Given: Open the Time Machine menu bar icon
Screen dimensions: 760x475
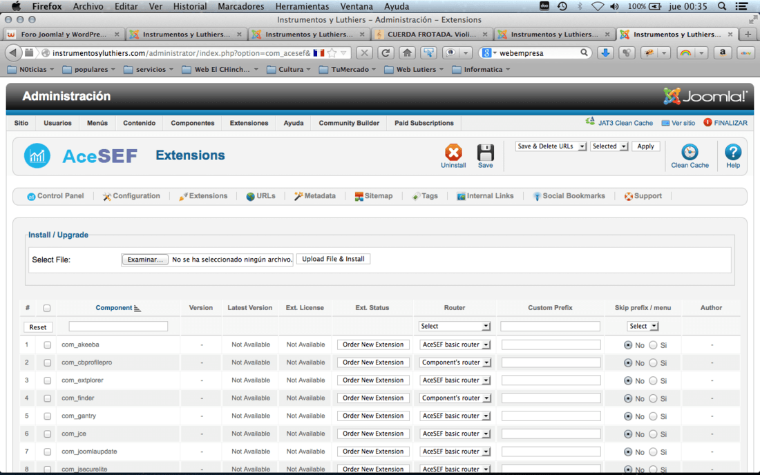Looking at the screenshot, I should click(x=562, y=6).
